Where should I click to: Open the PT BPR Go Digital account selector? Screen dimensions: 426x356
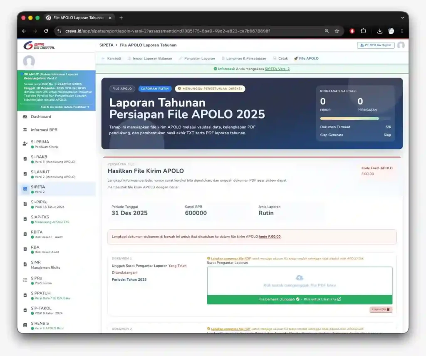pyautogui.click(x=375, y=45)
